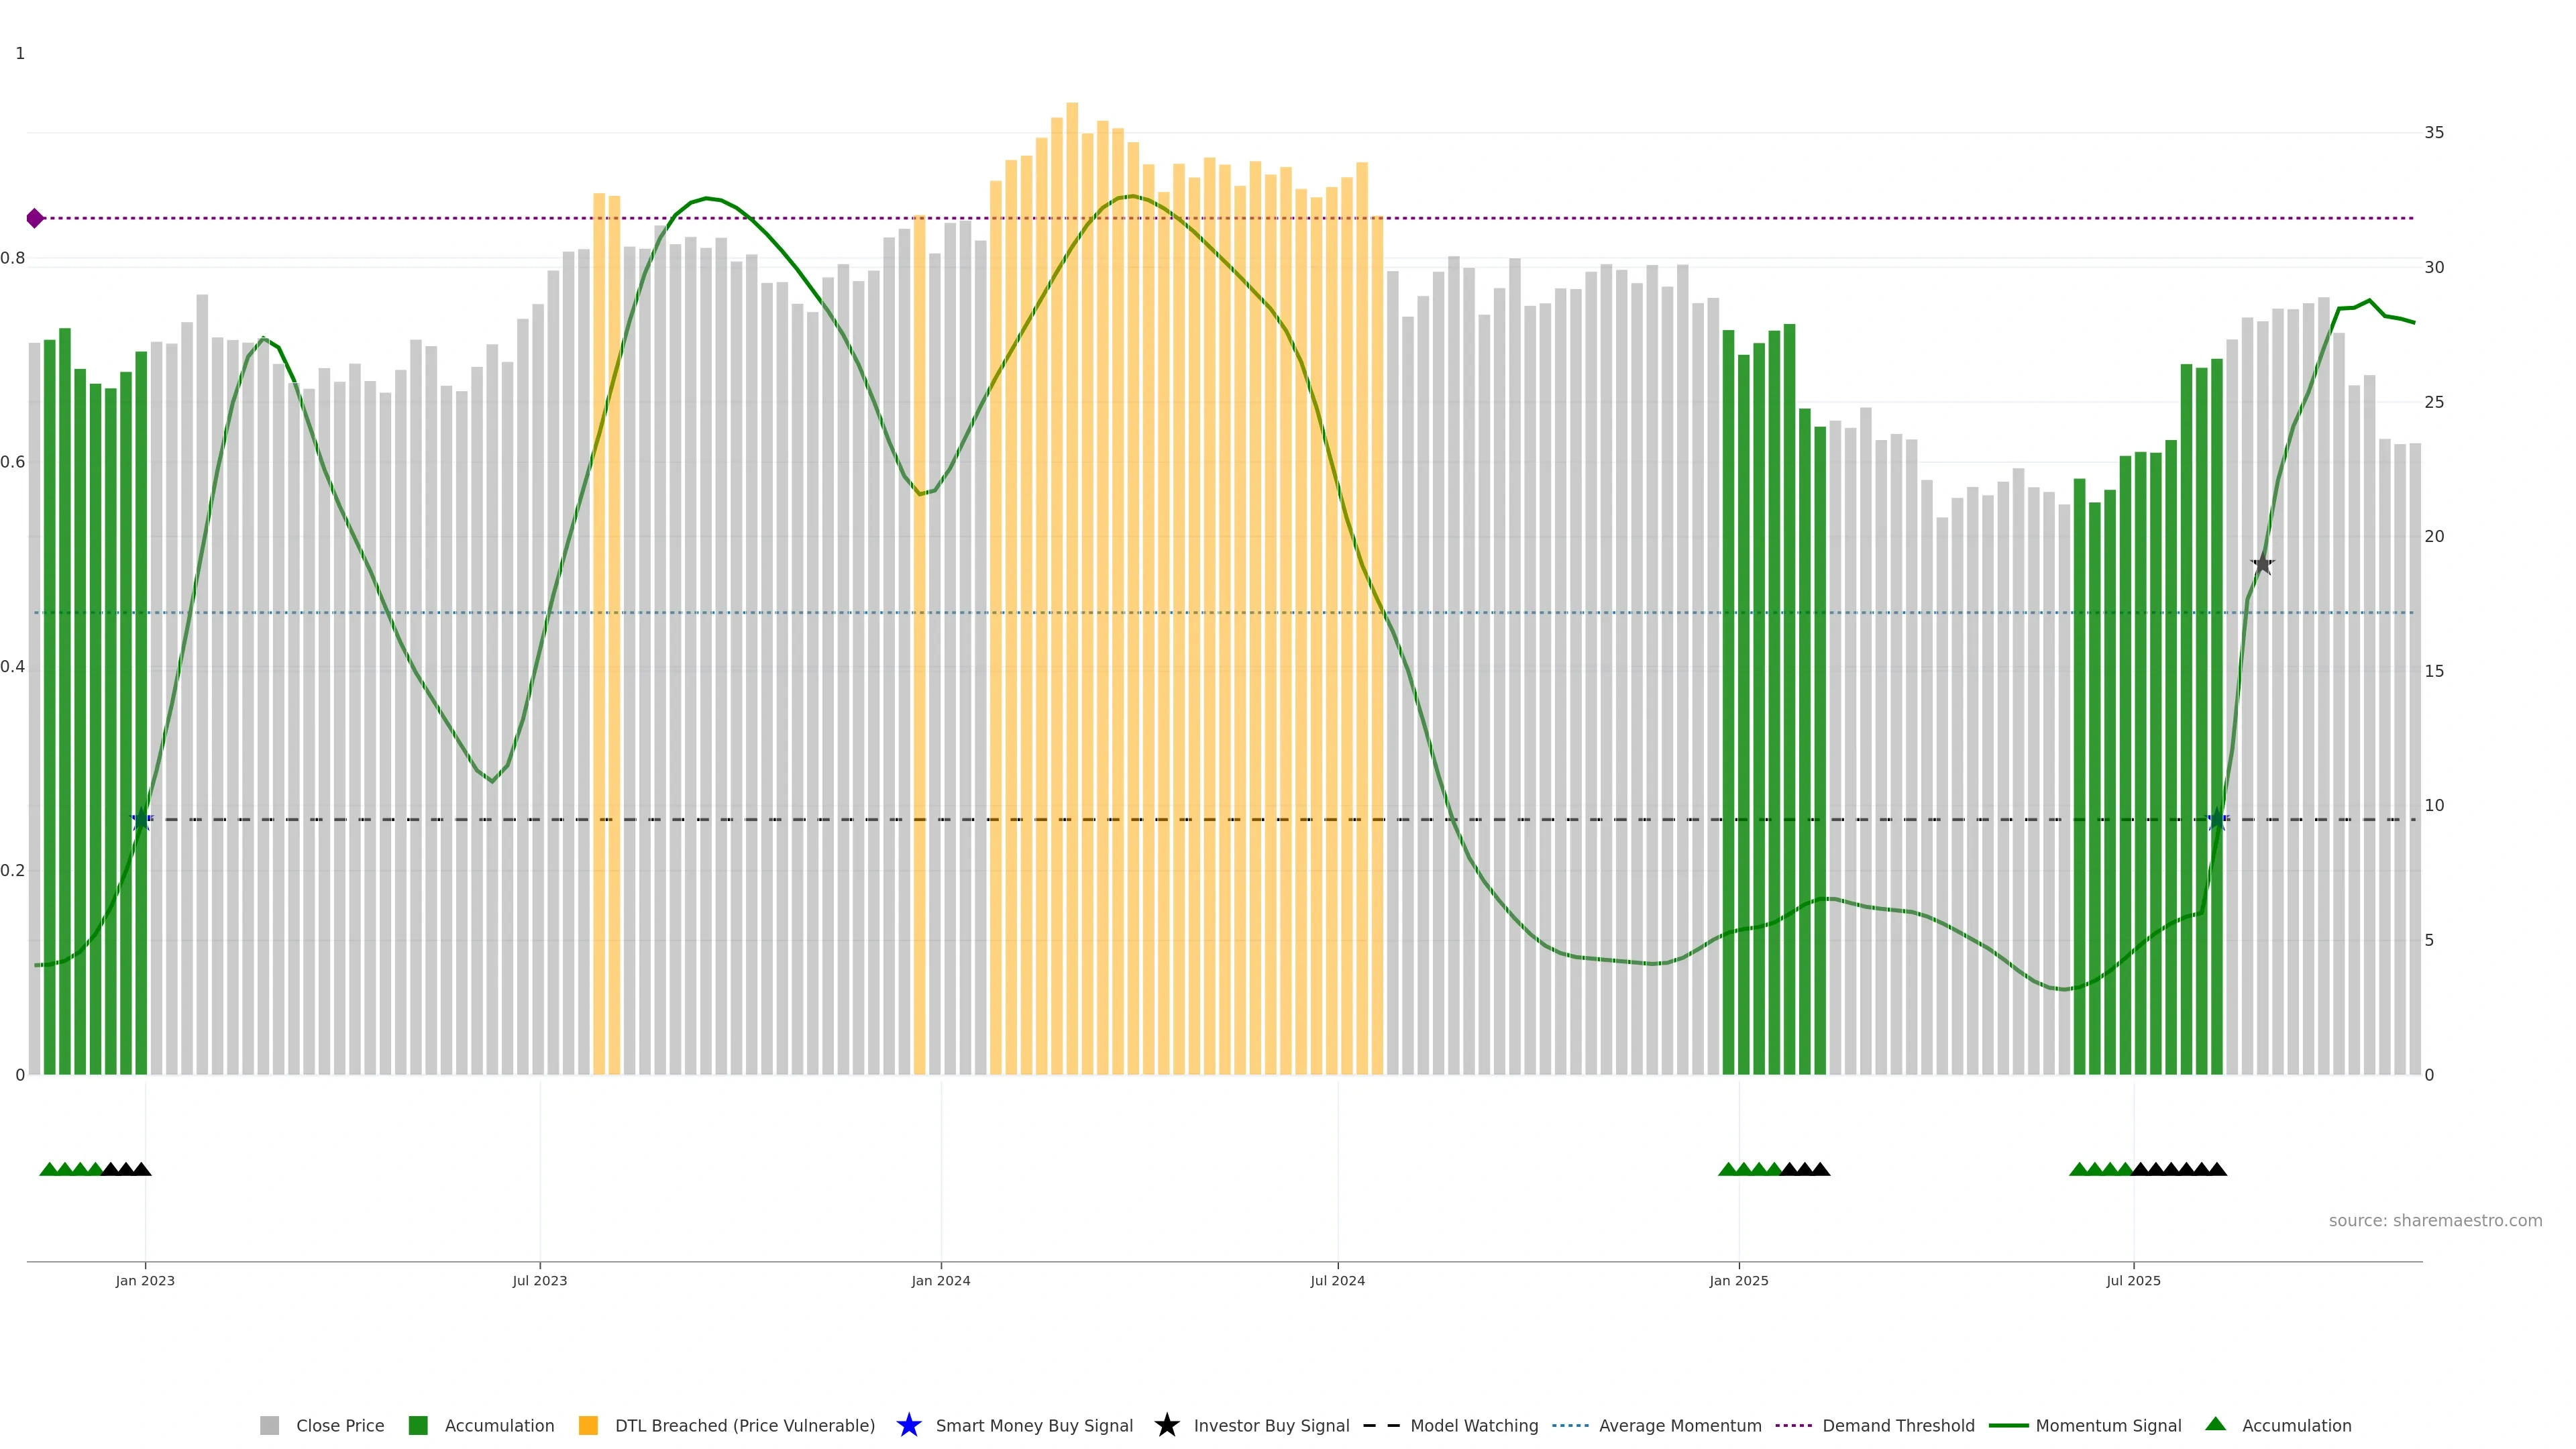Click the green Accumulation triangle legend icon

coord(2215,1424)
